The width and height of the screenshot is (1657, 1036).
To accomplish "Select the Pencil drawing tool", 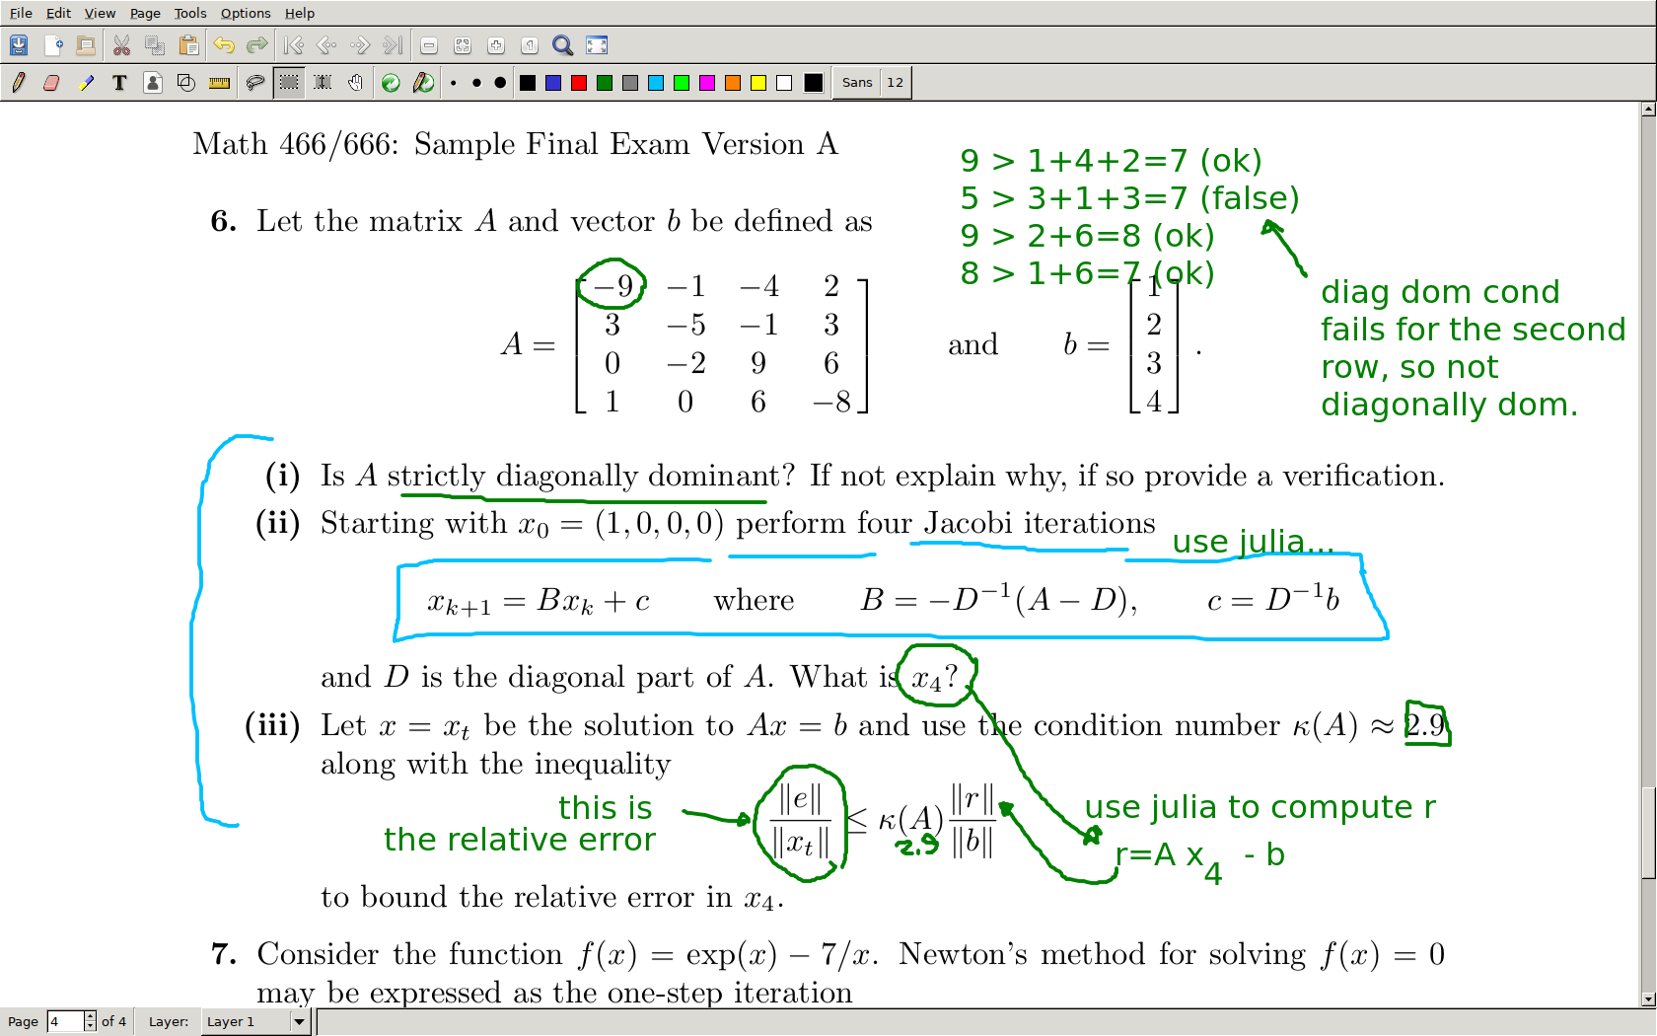I will coord(18,83).
